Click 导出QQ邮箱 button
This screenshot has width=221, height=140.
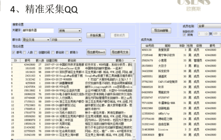(161, 31)
